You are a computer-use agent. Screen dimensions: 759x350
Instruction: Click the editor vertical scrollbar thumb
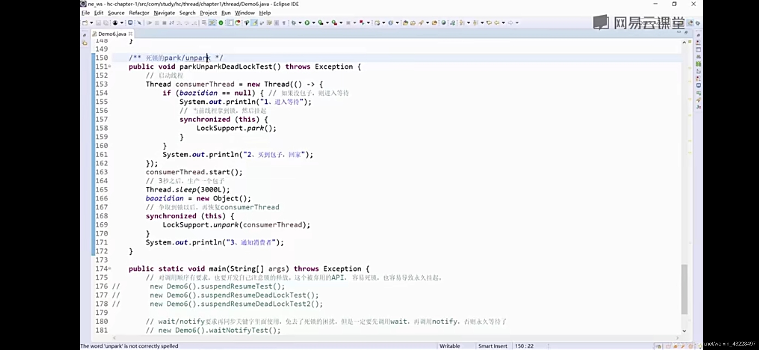coord(684,289)
